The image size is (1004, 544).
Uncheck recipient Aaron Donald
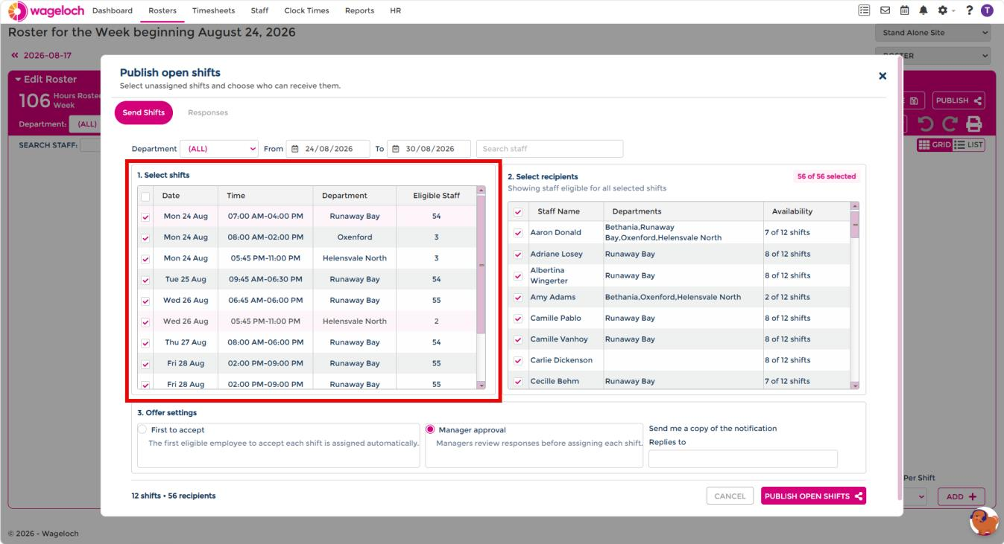coord(518,233)
